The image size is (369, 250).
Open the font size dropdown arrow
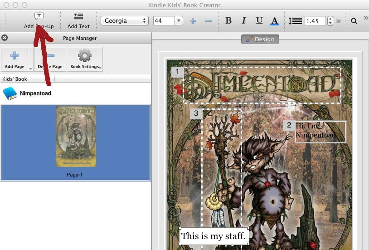(x=179, y=21)
